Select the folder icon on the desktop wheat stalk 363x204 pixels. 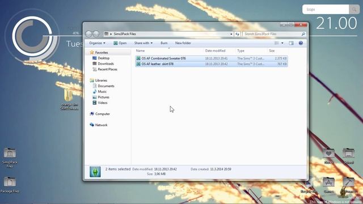[x=68, y=95]
